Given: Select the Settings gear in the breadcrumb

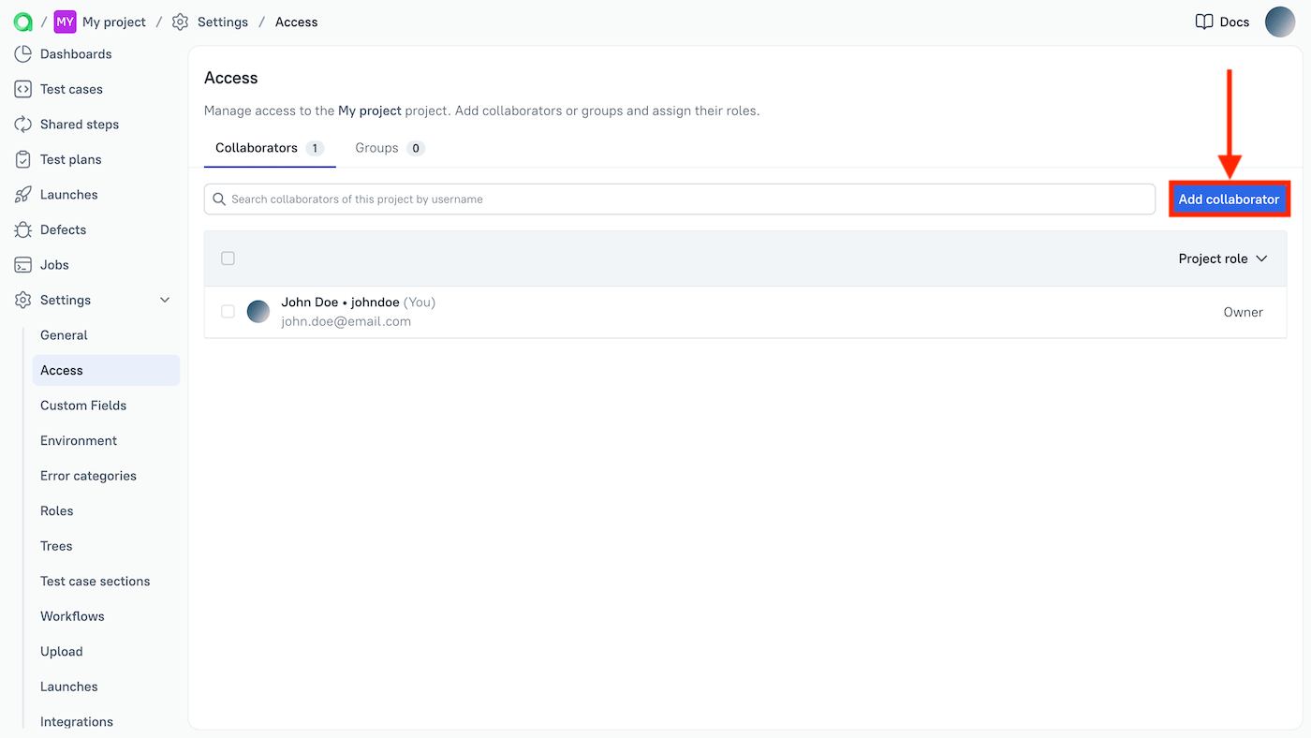Looking at the screenshot, I should (x=180, y=22).
